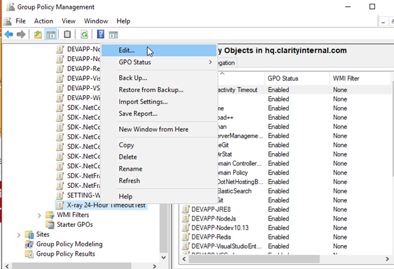Image resolution: width=394 pixels, height=269 pixels.
Task: Select the X-ray 24-Hour TimeoutTest tree item
Action: (106, 205)
